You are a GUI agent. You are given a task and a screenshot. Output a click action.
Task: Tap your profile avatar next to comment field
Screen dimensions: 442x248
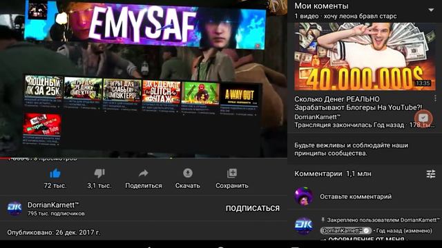(x=304, y=196)
